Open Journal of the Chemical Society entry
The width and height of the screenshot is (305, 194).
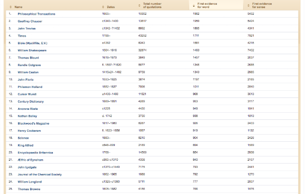pyautogui.click(x=40, y=175)
